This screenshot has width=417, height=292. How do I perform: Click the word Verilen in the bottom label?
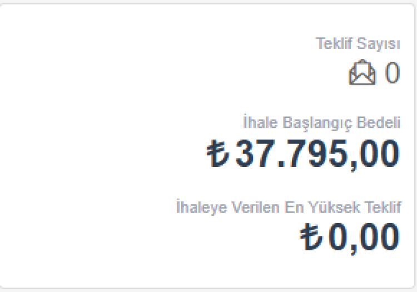tap(242, 207)
